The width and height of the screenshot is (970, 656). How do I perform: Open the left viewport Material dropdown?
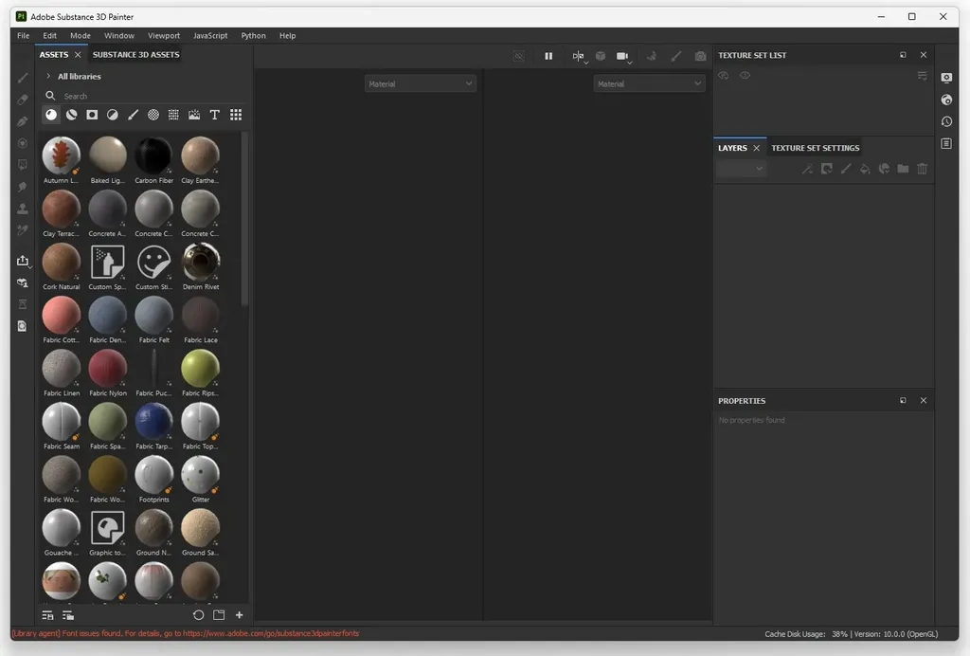click(x=420, y=83)
